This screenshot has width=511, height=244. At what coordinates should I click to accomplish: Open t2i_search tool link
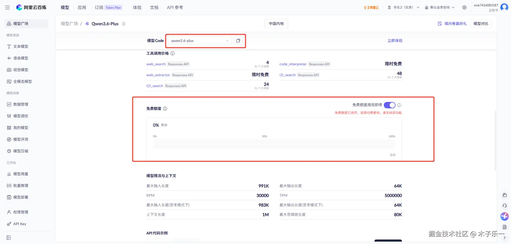pyautogui.click(x=155, y=86)
